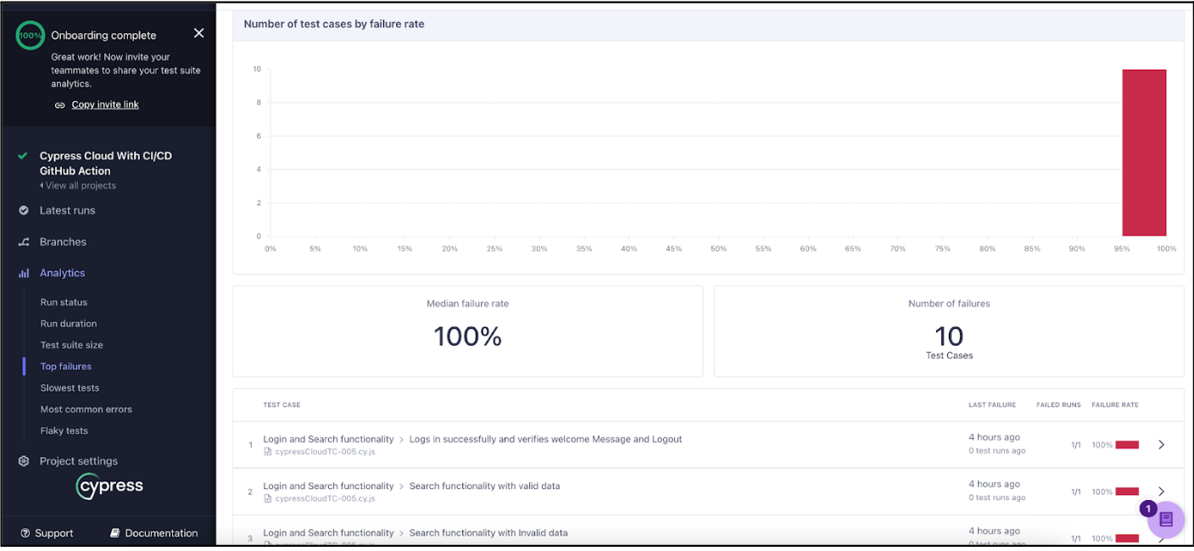
Task: Click failure rate bar for valid data row
Action: (1127, 492)
